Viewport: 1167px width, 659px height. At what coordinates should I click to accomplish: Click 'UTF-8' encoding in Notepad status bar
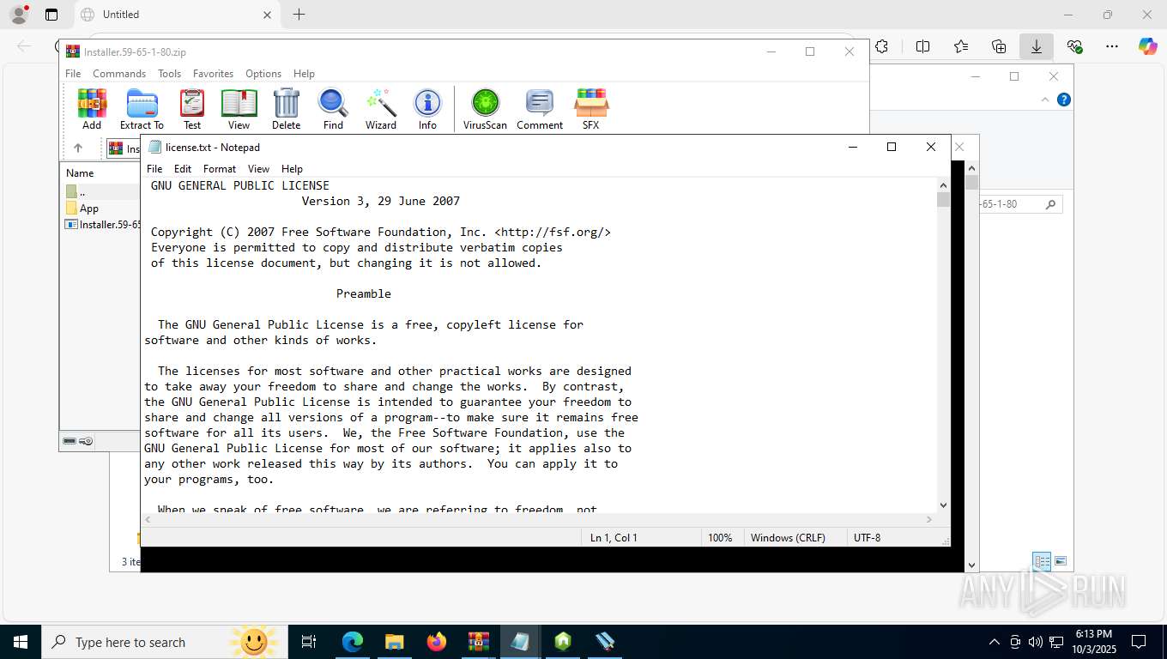(867, 538)
